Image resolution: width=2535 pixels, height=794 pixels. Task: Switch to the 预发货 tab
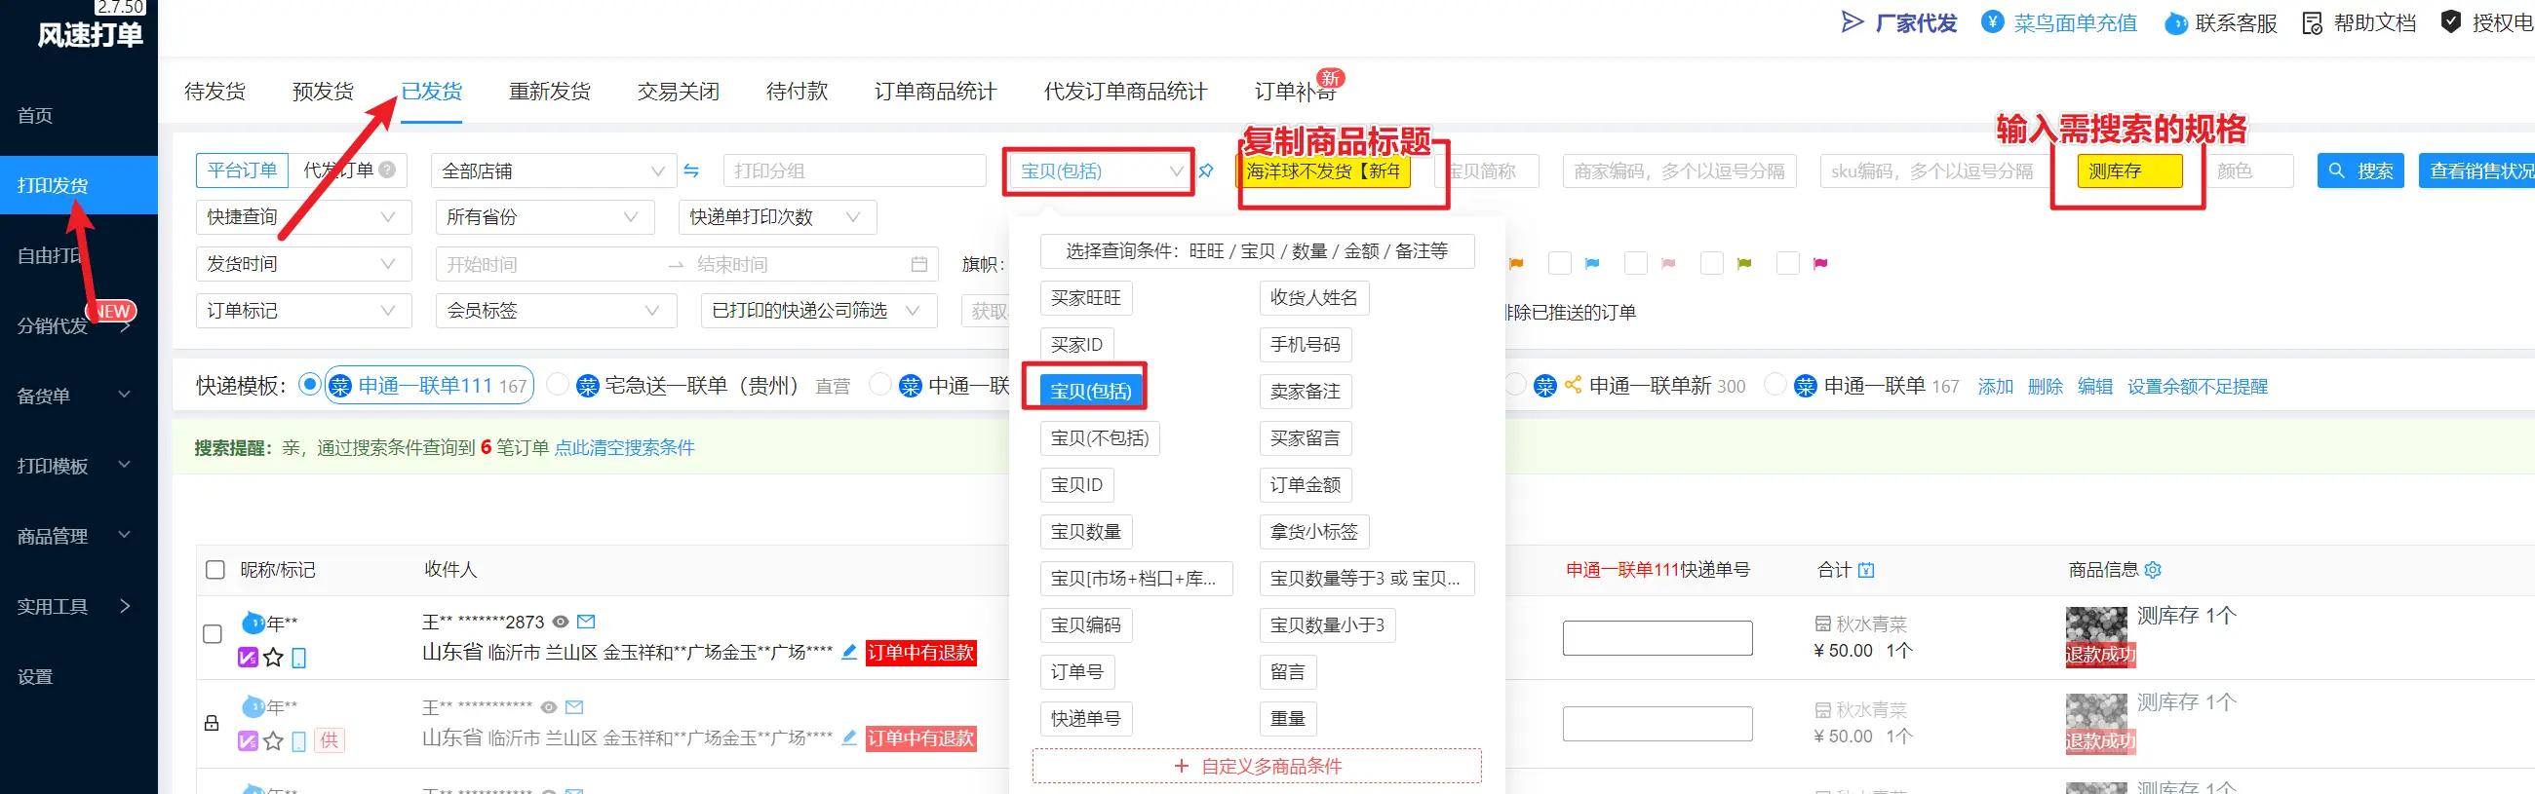pyautogui.click(x=323, y=92)
